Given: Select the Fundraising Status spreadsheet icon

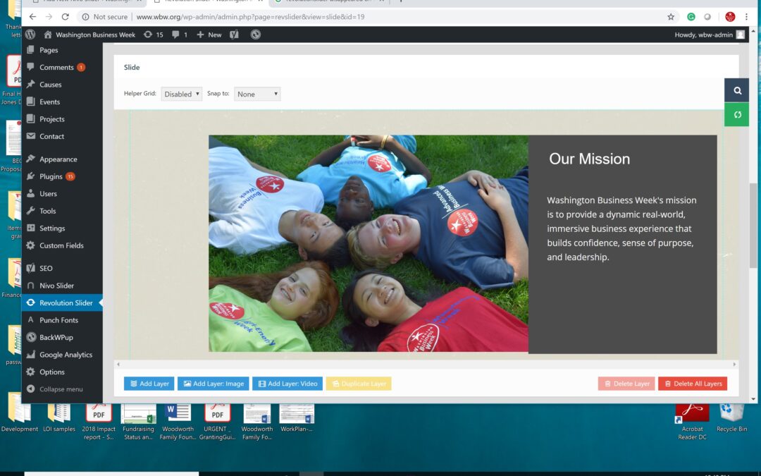Looking at the screenshot, I should (x=138, y=422).
